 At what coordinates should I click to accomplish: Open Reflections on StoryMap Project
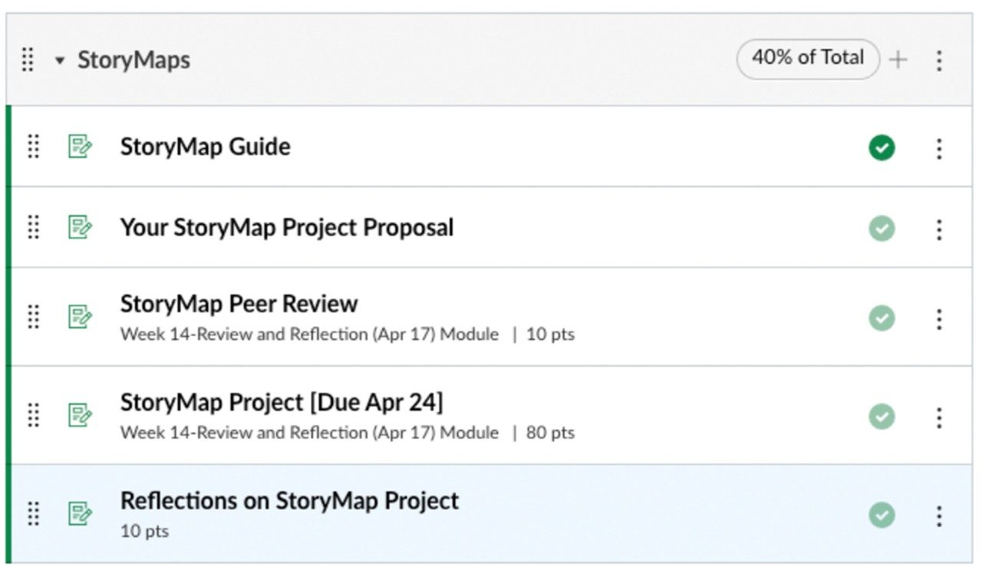click(x=289, y=500)
